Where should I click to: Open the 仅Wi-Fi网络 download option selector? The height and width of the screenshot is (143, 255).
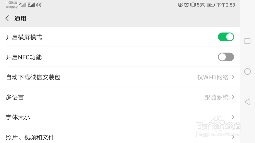pos(215,77)
